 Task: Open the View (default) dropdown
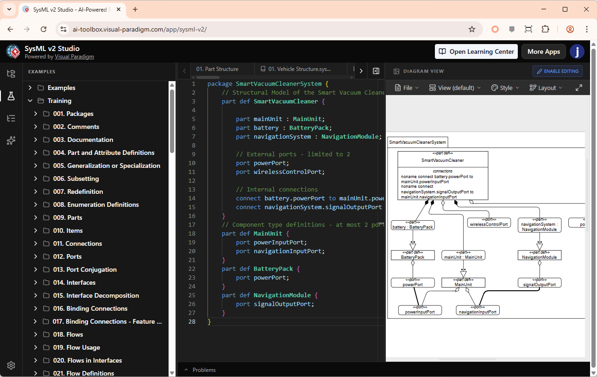click(455, 87)
